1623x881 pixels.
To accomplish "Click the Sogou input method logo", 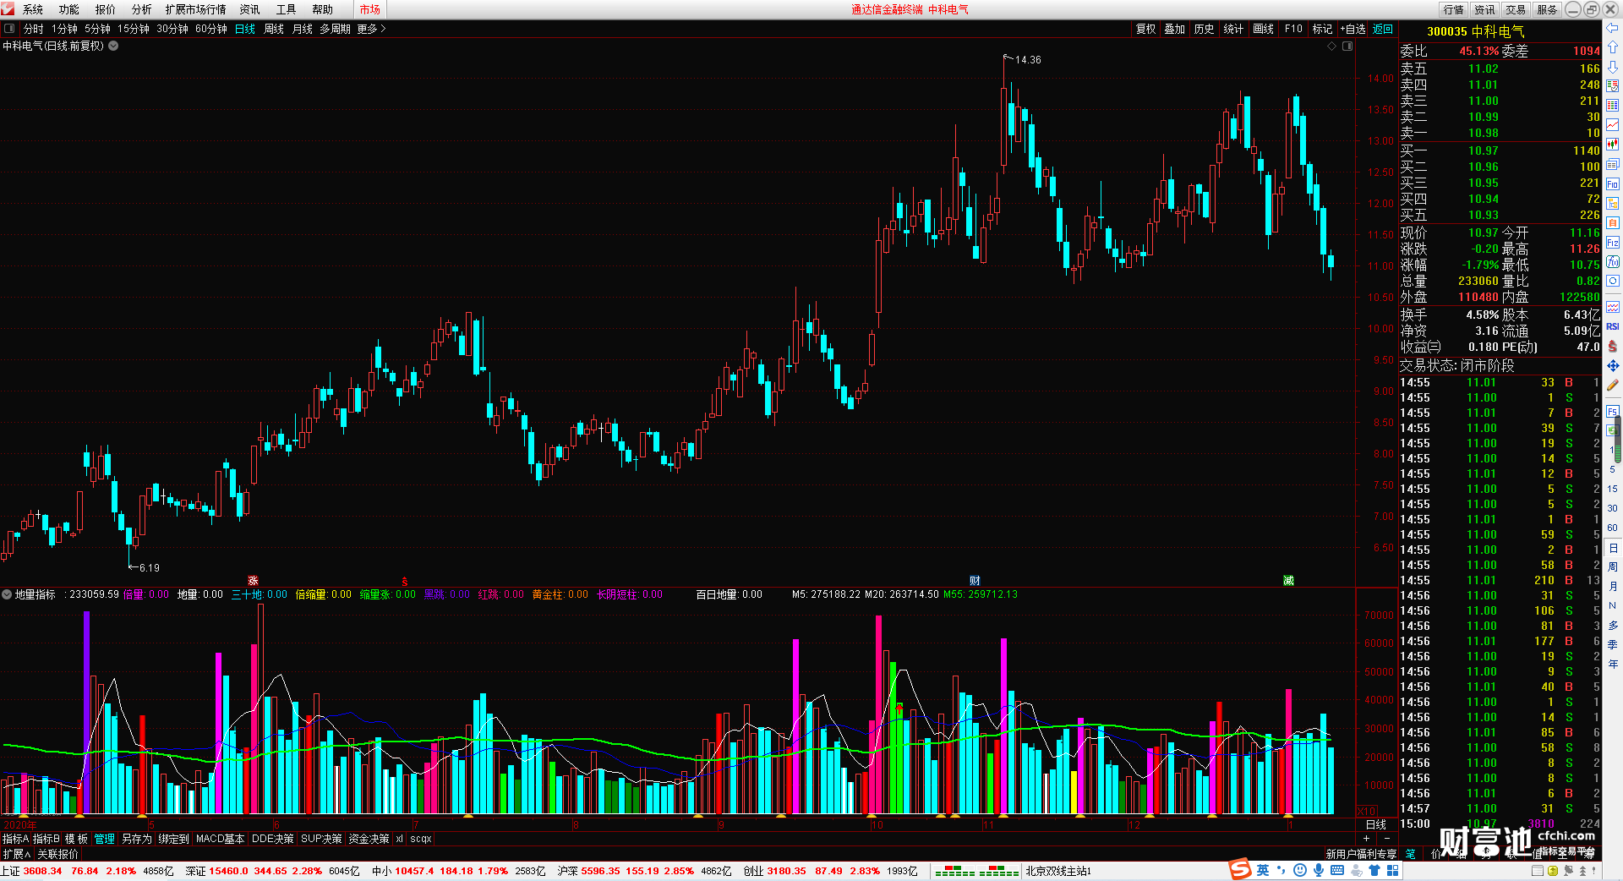I will (x=1240, y=869).
